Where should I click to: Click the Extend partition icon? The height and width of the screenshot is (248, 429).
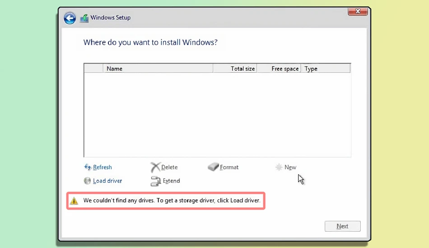click(156, 181)
